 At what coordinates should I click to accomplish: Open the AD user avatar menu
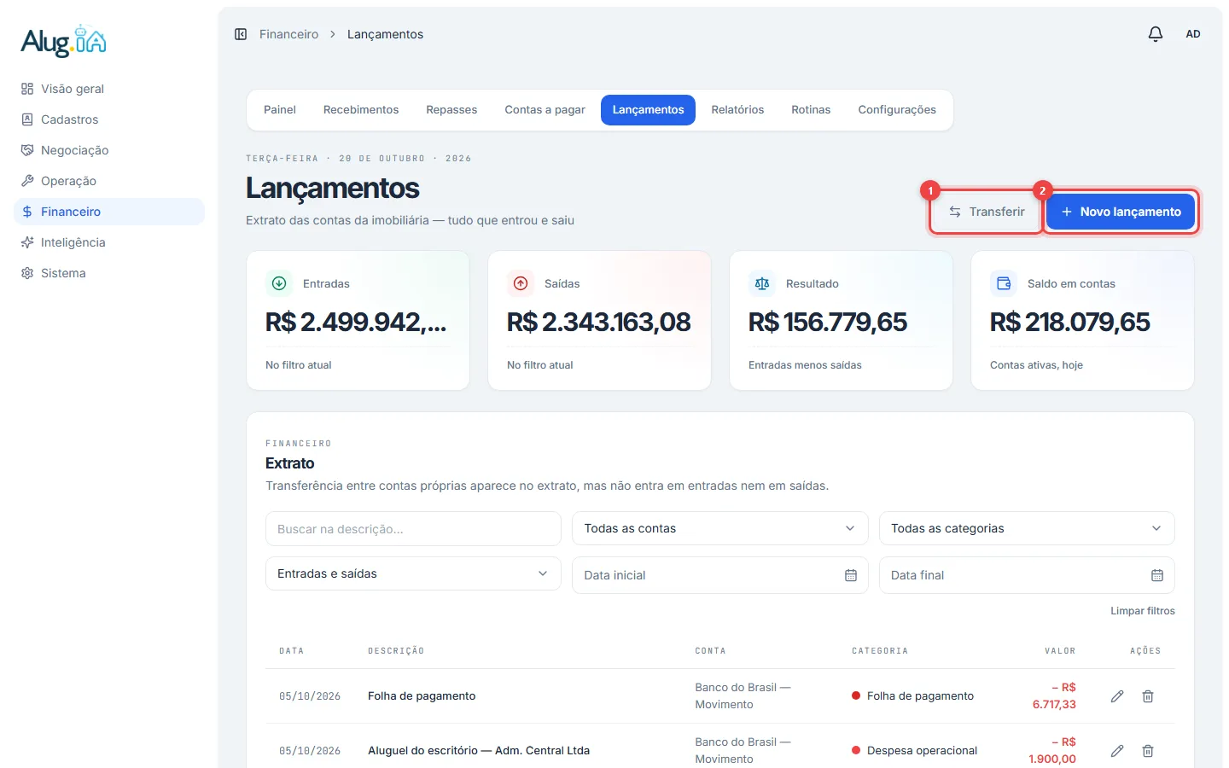1193,34
